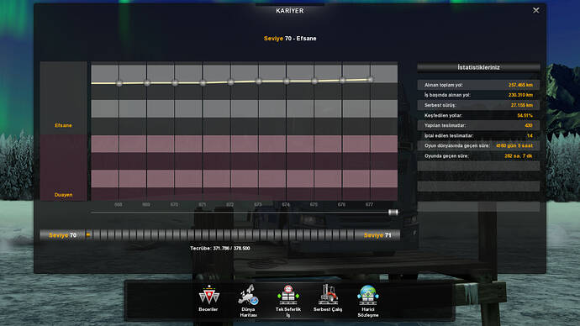The height and width of the screenshot is (326, 580).
Task: Click the Seviye 71 label
Action: [x=377, y=235]
